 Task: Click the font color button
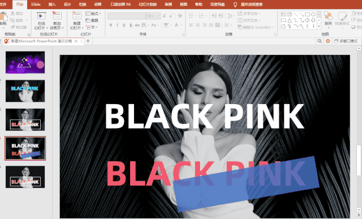click(x=176, y=25)
